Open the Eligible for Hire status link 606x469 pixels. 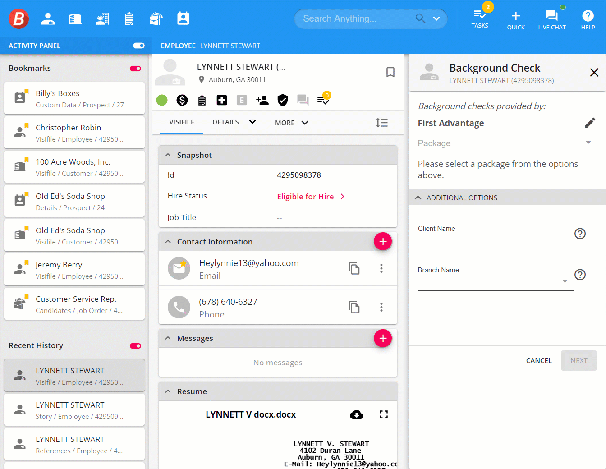pos(311,197)
